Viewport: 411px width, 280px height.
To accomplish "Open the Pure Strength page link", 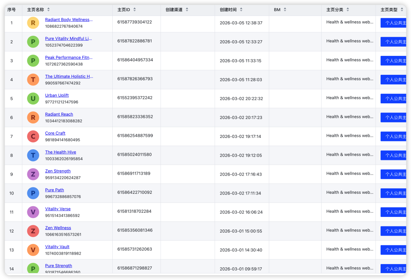I will (59, 266).
